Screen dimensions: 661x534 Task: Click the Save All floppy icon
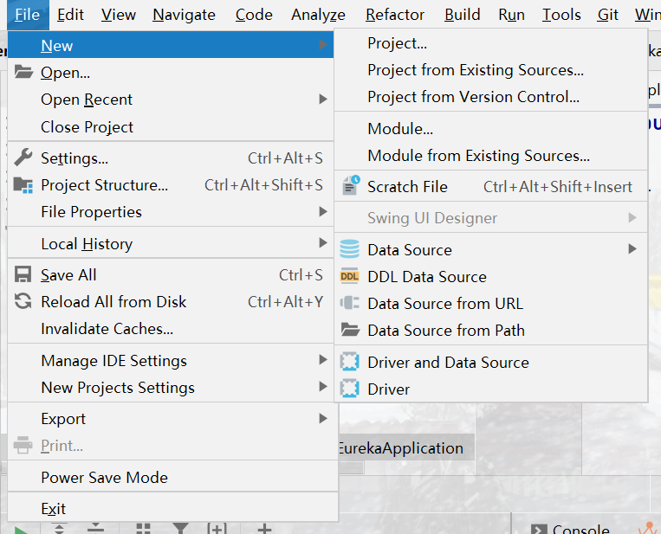(x=23, y=274)
